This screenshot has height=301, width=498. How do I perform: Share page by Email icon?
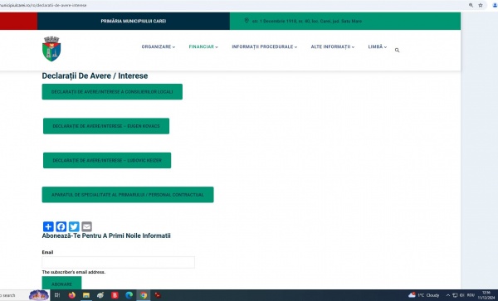click(x=86, y=226)
